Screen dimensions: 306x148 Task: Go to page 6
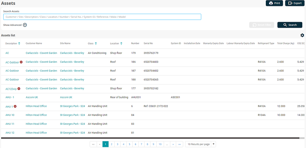point(135,144)
